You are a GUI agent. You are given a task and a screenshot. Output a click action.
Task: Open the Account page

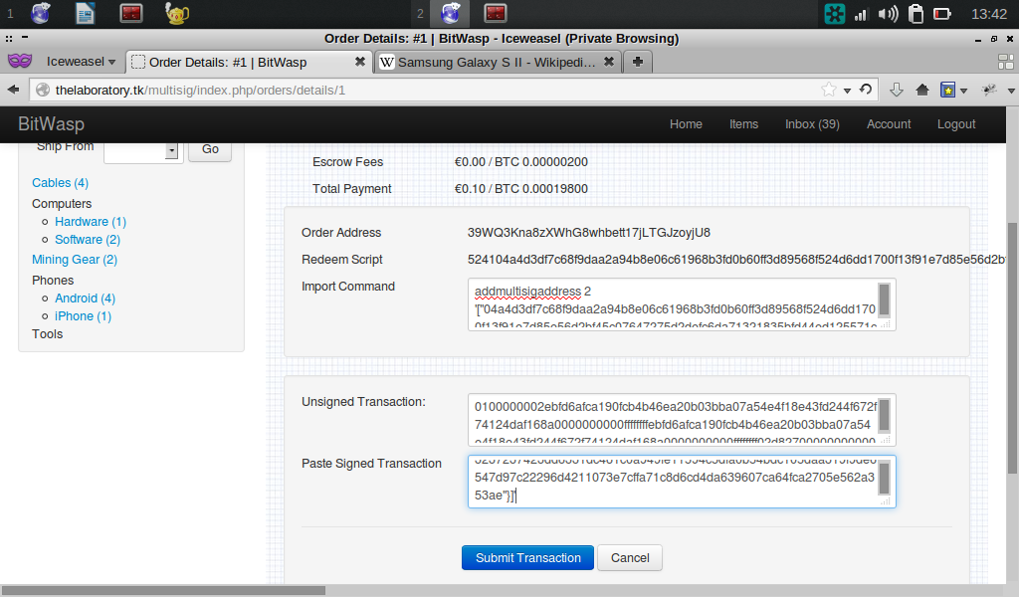889,124
